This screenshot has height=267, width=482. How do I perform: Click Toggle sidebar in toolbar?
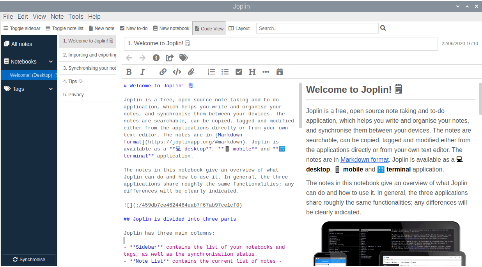click(x=22, y=28)
